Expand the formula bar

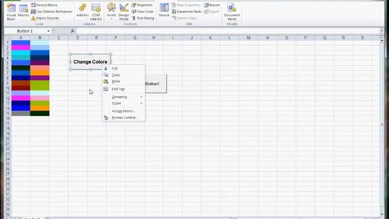[x=382, y=31]
